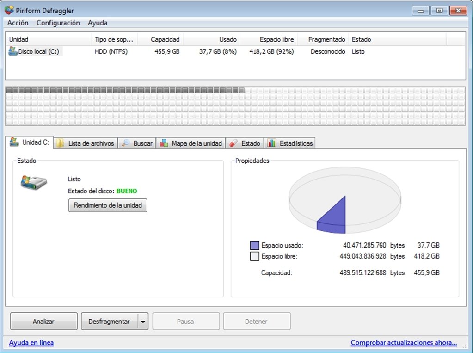
Task: Sort by the Fragmentado column header
Action: pos(323,39)
